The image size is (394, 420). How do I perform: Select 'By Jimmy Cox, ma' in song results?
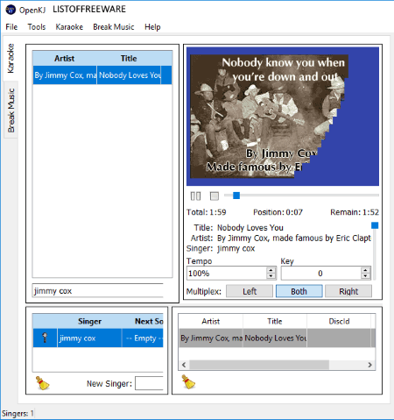click(65, 75)
